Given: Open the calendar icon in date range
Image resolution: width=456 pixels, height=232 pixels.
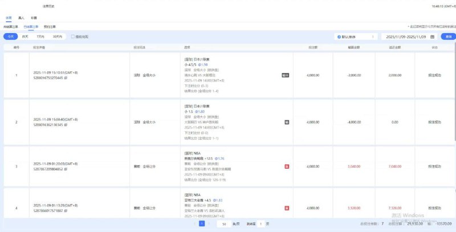Looking at the screenshot, I should (x=432, y=36).
